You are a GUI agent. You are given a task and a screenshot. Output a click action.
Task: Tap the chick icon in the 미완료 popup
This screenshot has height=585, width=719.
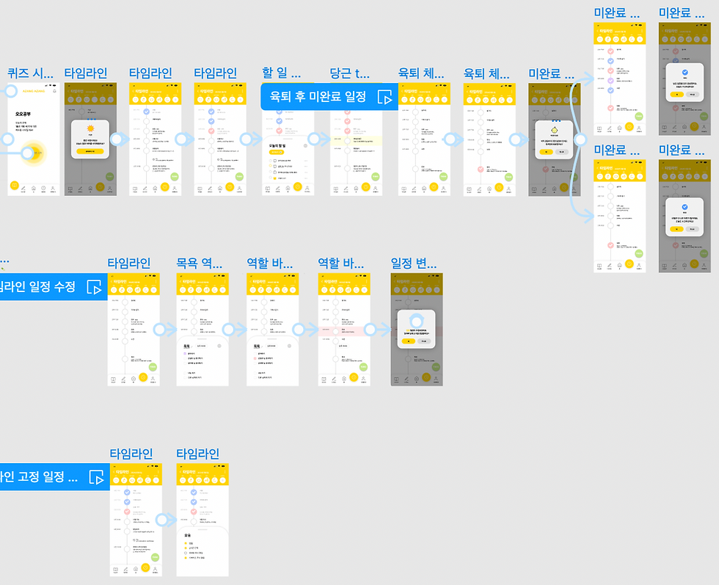coord(554,130)
